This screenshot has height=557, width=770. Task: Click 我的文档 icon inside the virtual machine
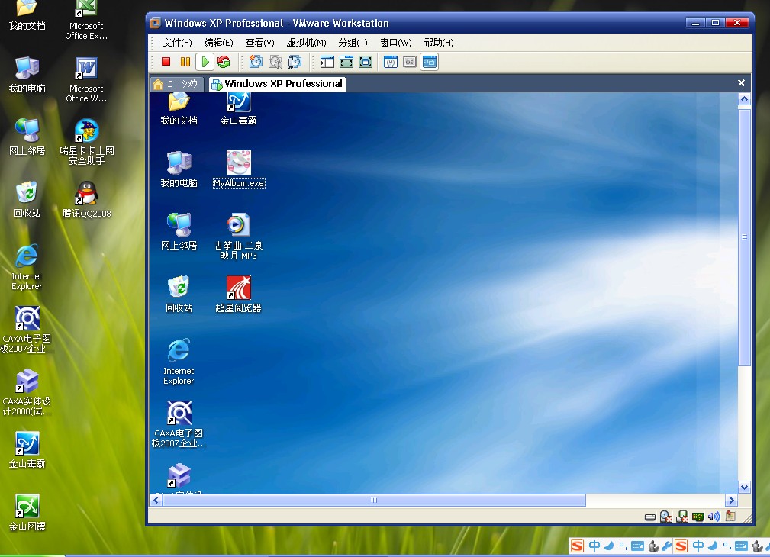179,110
